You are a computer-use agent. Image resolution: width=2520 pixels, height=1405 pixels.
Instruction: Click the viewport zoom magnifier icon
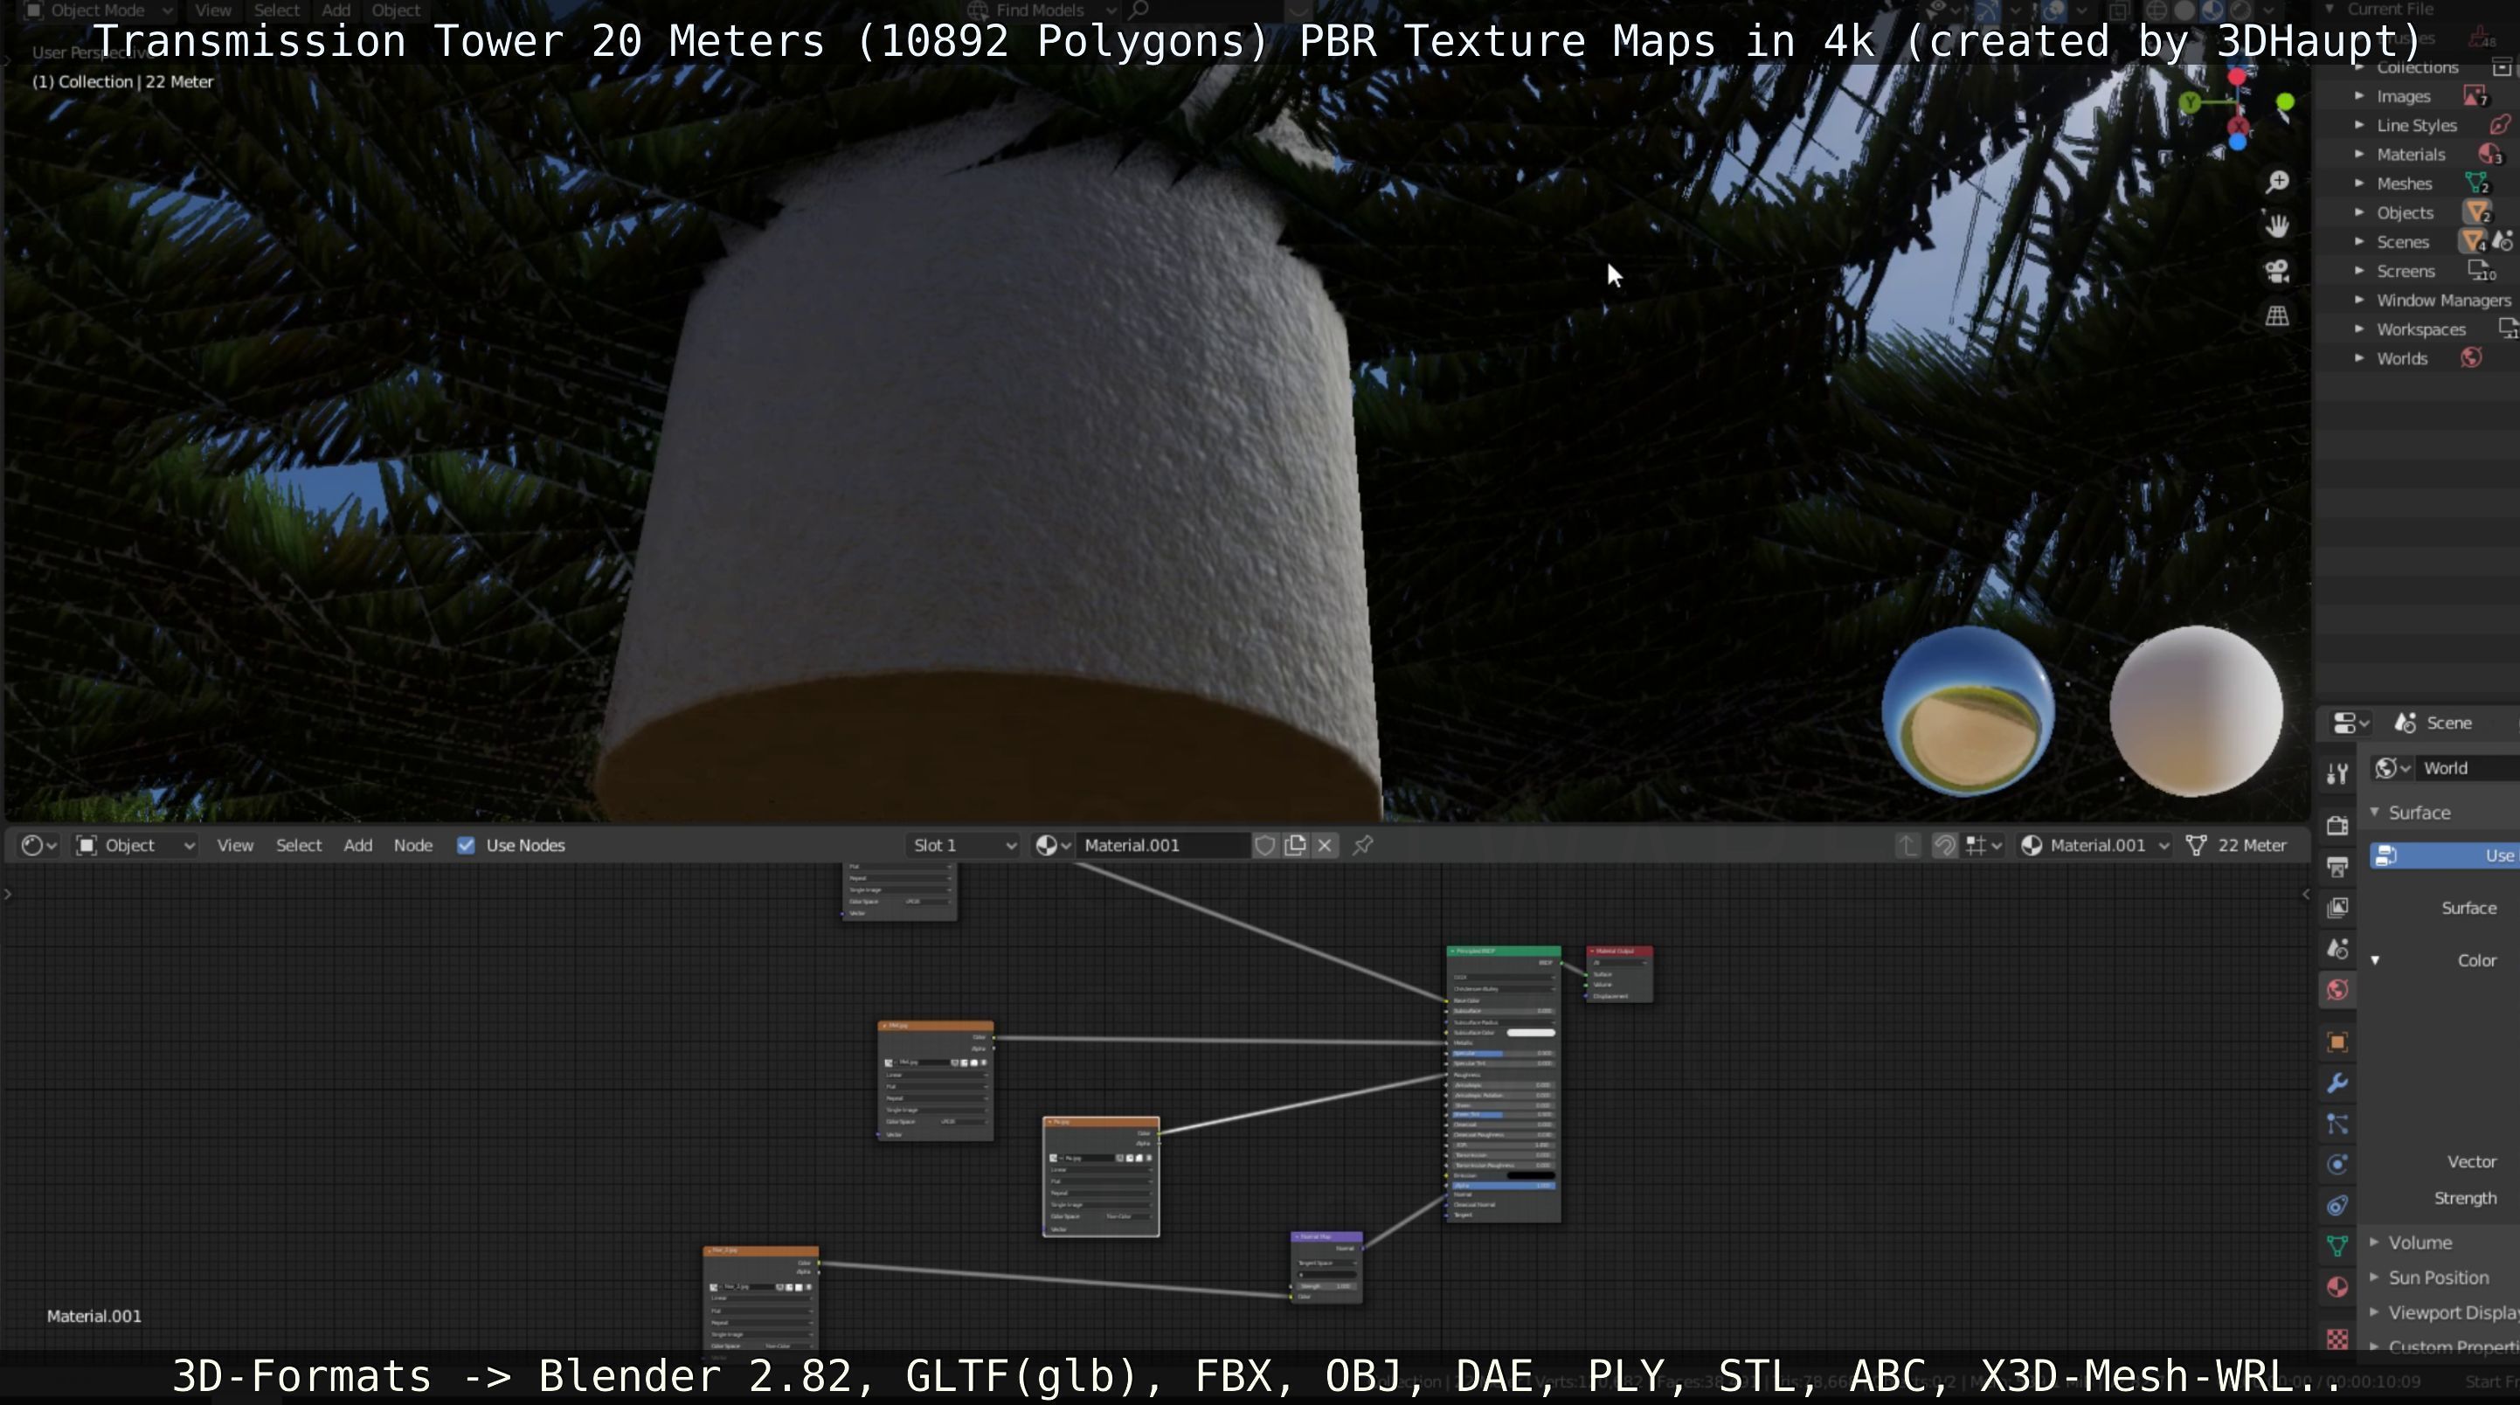click(x=2277, y=182)
